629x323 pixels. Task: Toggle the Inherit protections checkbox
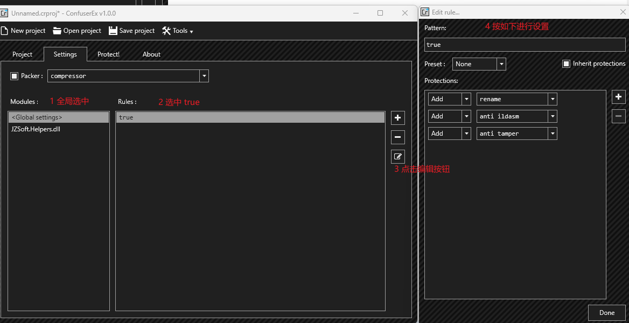(566, 64)
